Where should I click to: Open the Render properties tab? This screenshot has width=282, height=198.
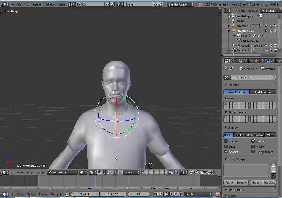[x=235, y=61]
